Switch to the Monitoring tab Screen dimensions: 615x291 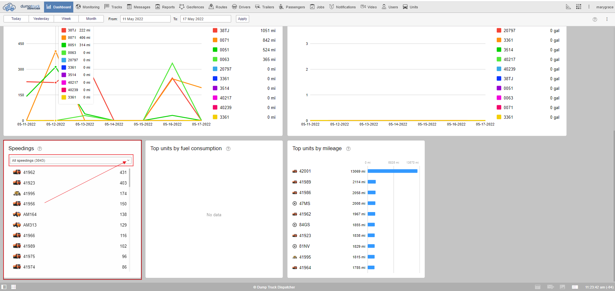[x=87, y=7]
